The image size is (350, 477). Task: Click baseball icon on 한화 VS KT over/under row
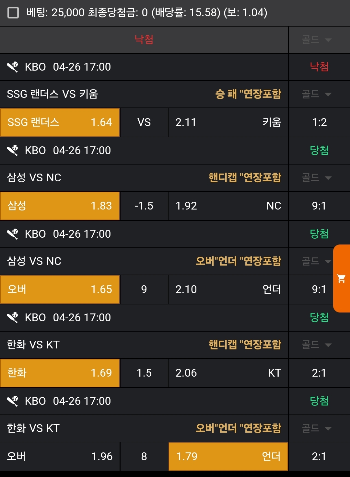pos(13,401)
